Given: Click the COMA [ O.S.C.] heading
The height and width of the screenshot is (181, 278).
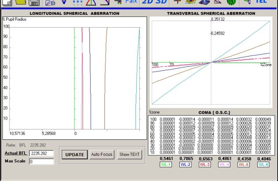Looking at the screenshot, I should 214,113.
